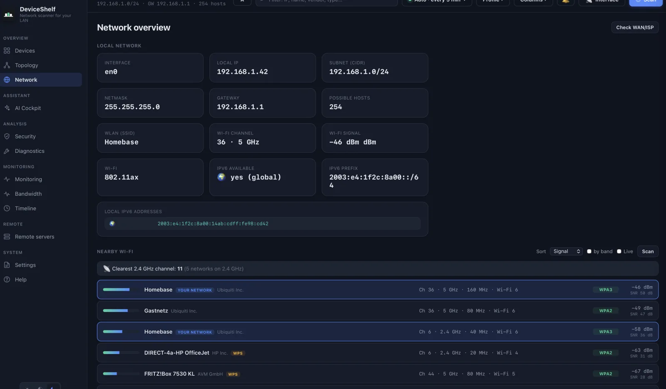Click the DeviceShelf logo icon
Screen dimensions: 666x389
(9, 15)
